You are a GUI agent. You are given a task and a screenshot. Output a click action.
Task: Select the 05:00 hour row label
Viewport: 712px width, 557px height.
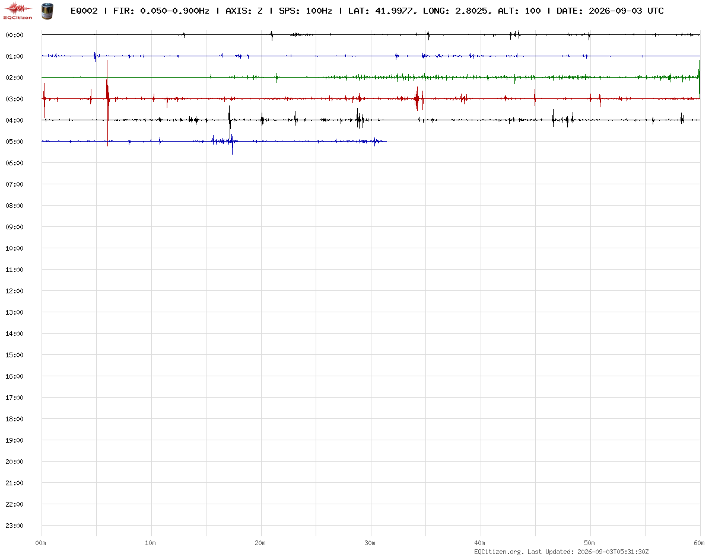pyautogui.click(x=14, y=142)
